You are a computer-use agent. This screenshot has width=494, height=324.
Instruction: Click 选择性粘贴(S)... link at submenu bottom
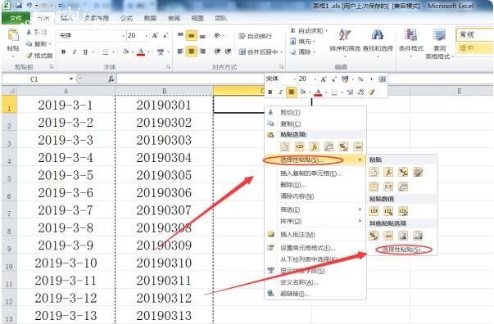403,250
